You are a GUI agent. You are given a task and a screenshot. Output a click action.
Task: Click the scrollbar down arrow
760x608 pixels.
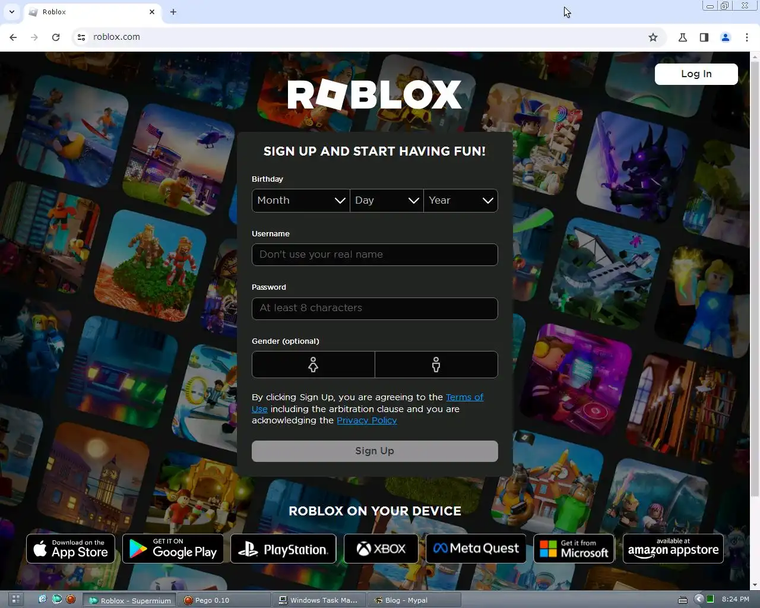[x=755, y=585]
